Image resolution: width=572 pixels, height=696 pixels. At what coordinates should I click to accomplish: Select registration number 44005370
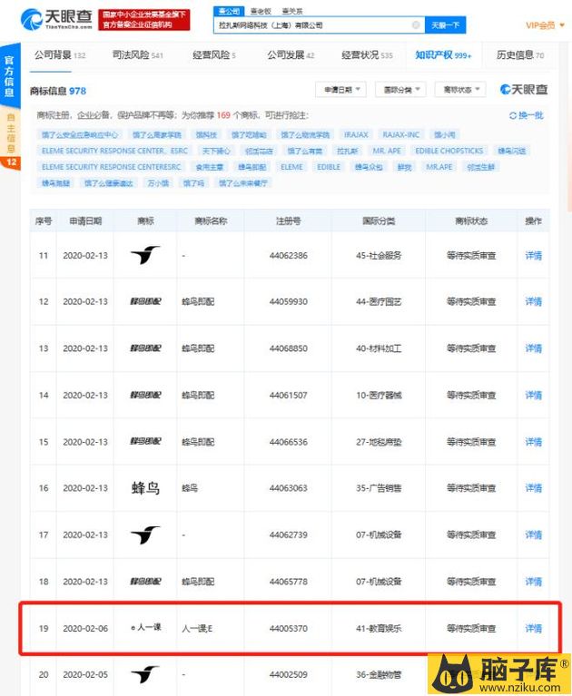(x=288, y=629)
